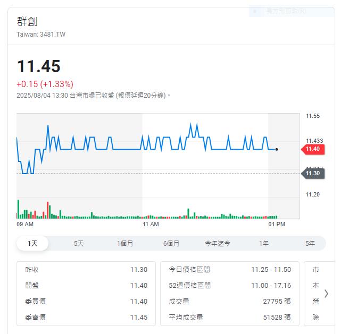
Task: Click the 今日價格區間 label
Action: click(189, 270)
